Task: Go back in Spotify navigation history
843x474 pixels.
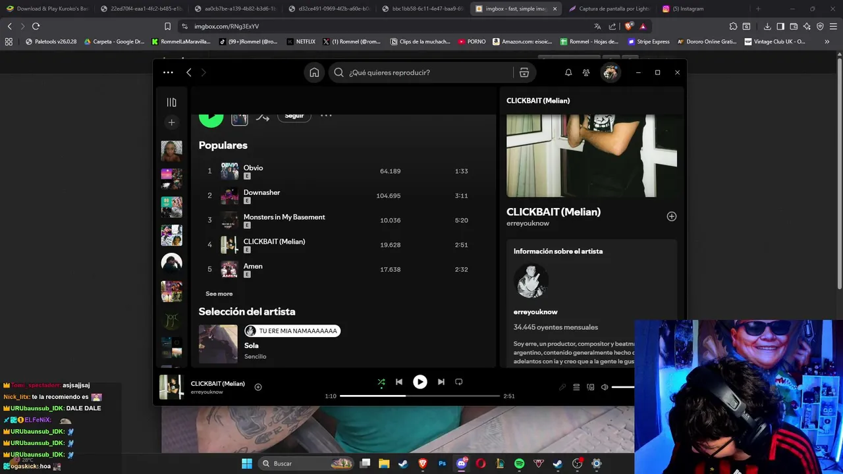Action: pyautogui.click(x=189, y=72)
